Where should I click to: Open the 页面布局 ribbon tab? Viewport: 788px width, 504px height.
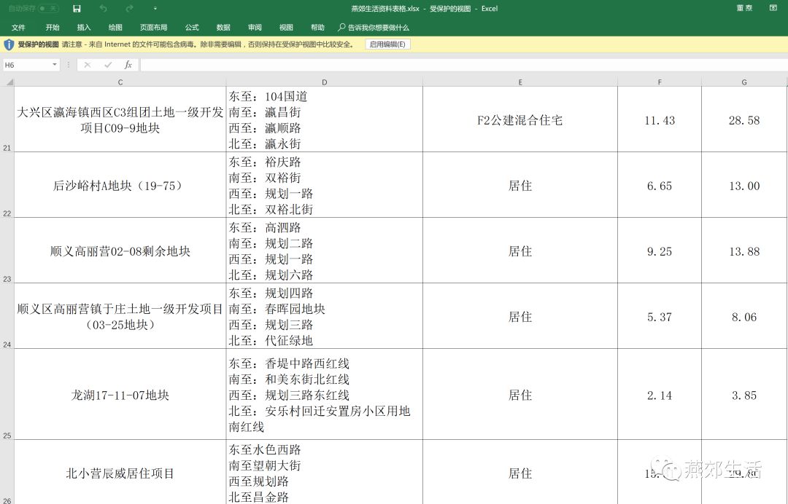153,28
